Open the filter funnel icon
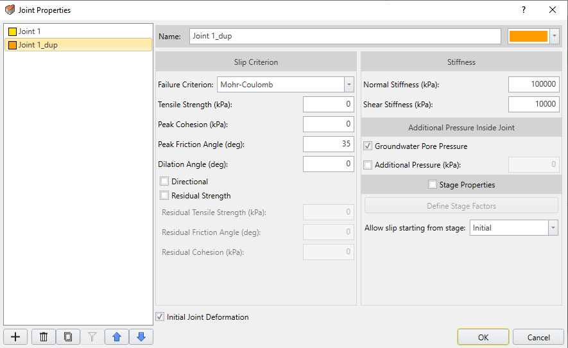Image resolution: width=568 pixels, height=348 pixels. click(92, 337)
